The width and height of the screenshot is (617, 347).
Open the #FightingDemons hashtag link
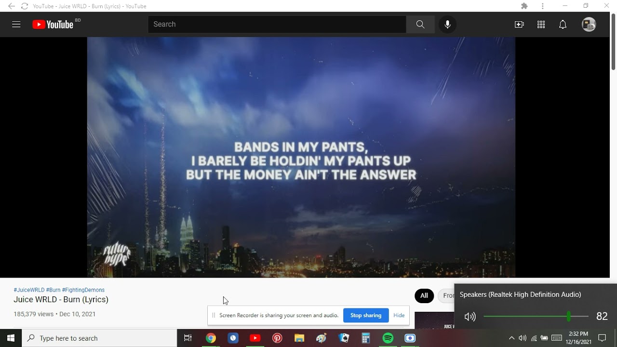[83, 290]
